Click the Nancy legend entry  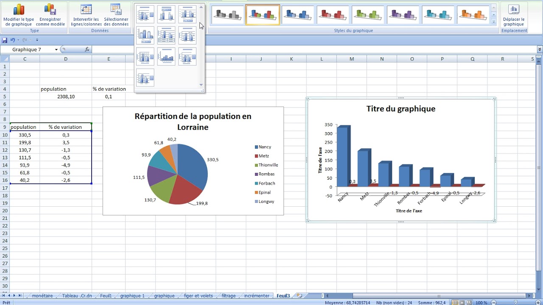click(x=263, y=147)
